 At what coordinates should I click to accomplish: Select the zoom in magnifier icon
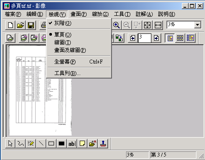[x=117, y=25]
